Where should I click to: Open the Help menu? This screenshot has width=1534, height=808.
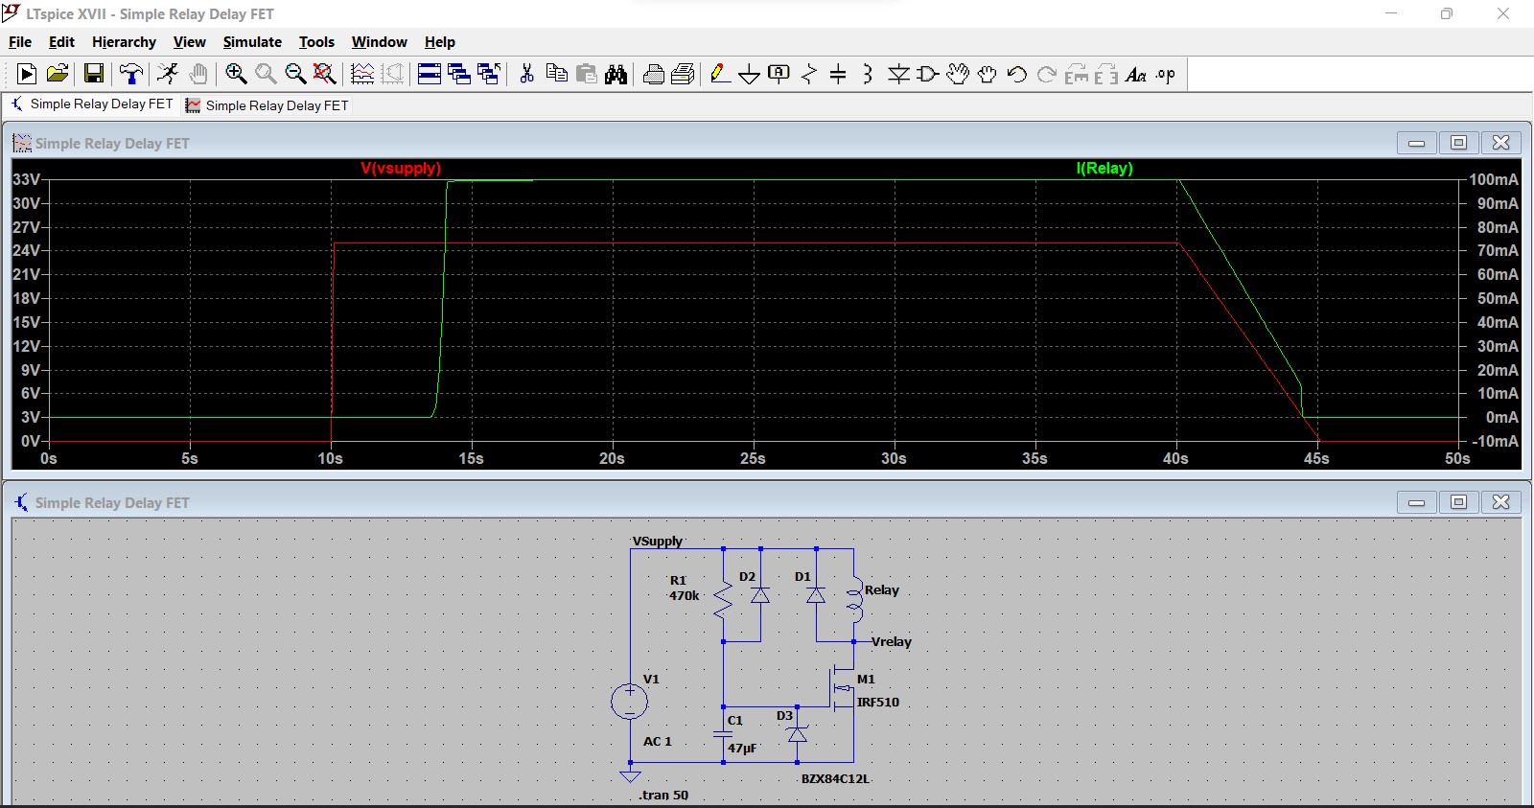440,42
